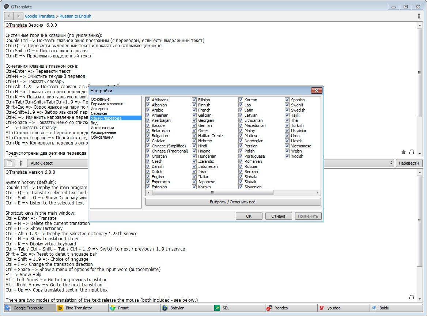Image resolution: width=427 pixels, height=316 pixels.
Task: Open Расширенные settings category
Action: pos(103,132)
